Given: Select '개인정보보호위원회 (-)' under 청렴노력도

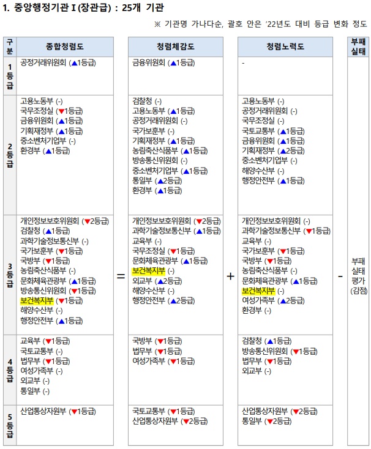Looking at the screenshot, I should [x=276, y=221].
